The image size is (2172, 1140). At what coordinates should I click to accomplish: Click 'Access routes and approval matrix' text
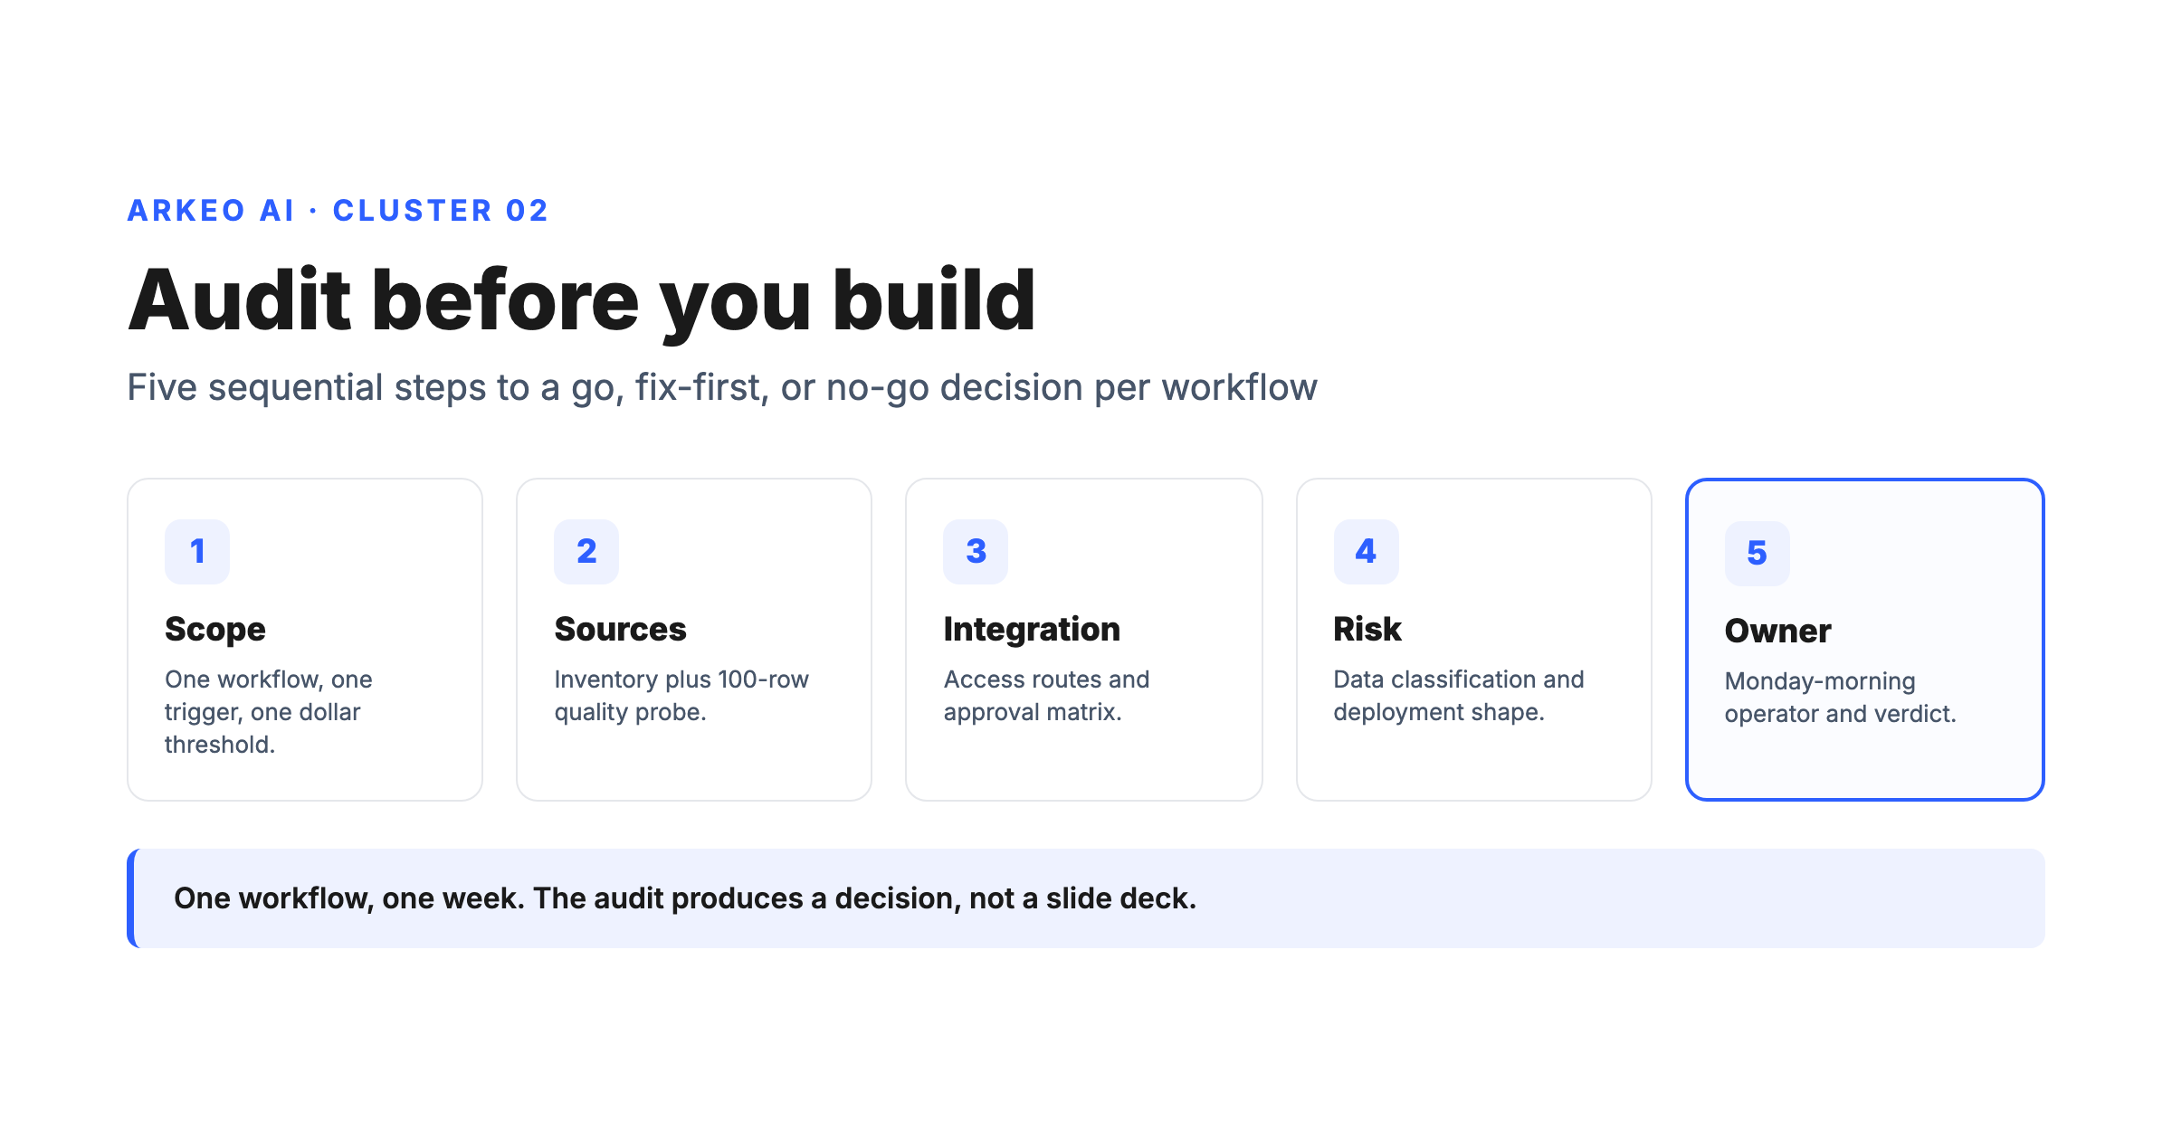click(1046, 696)
